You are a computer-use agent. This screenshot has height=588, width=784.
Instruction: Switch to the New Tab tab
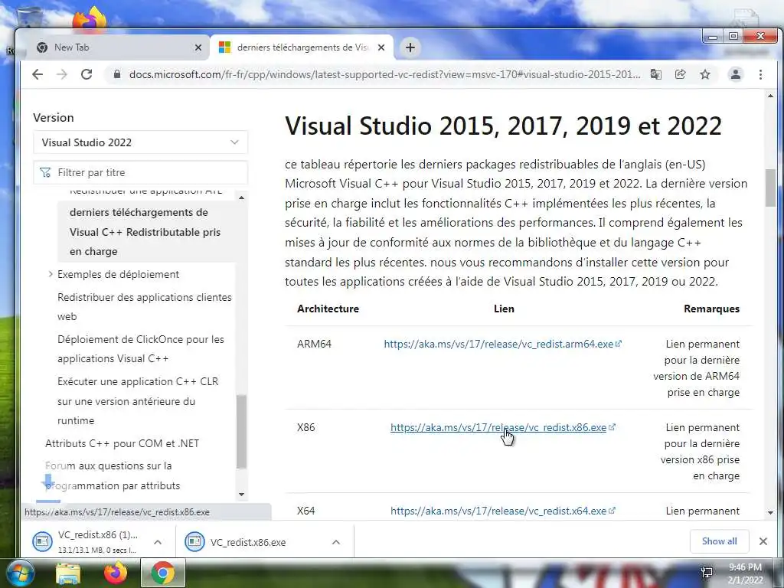pyautogui.click(x=115, y=47)
